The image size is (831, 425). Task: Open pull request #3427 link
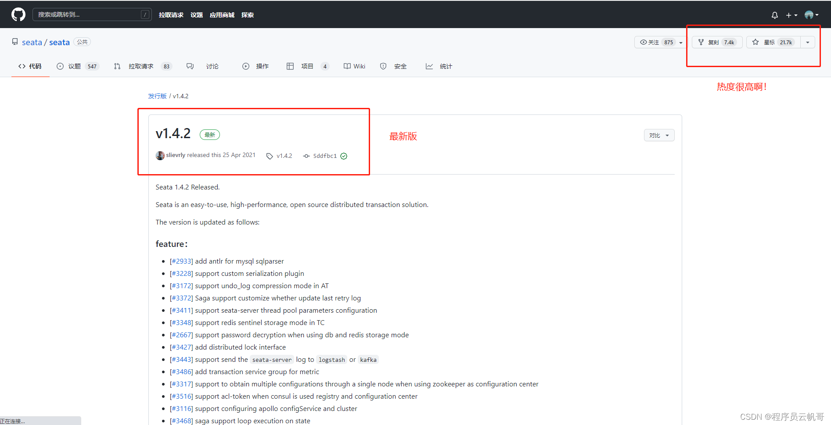(181, 347)
